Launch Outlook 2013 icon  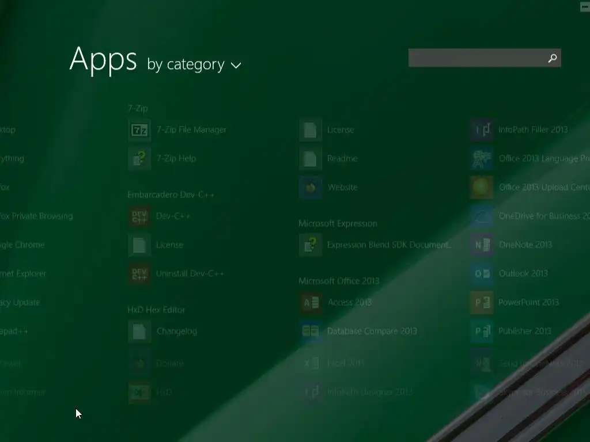[482, 273]
